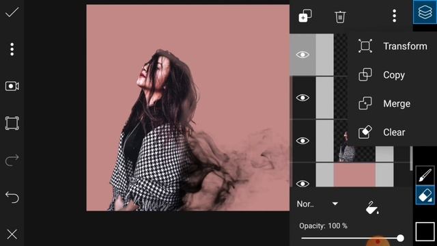Add a new layer with plus icon

coord(305,16)
